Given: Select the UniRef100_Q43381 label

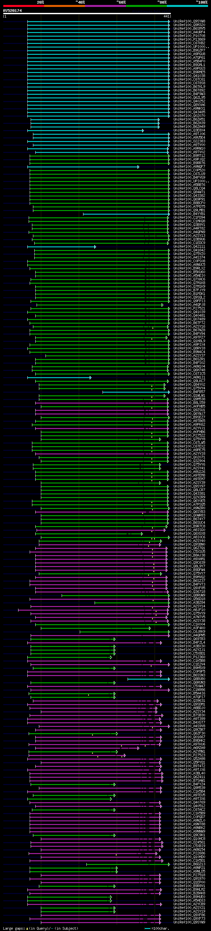Looking at the screenshot, I should pos(189,494).
